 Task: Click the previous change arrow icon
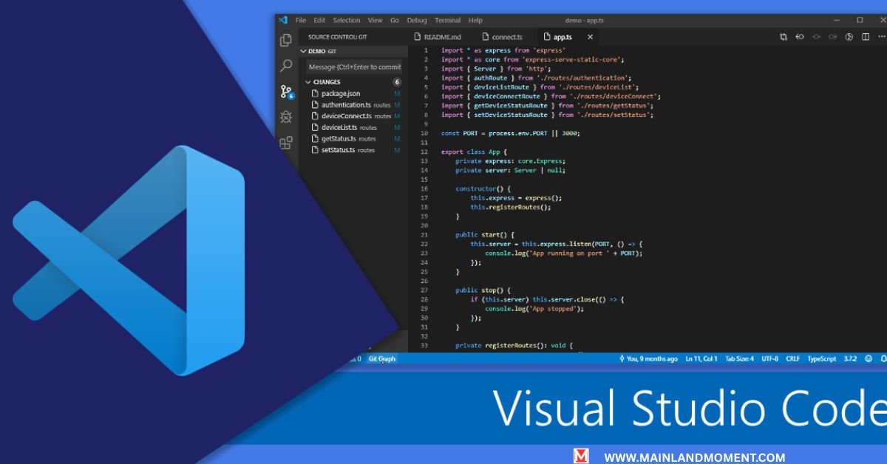coord(816,36)
